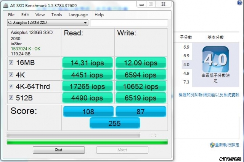Image resolution: width=244 pixels, height=162 pixels.
Task: Open the Edit menu
Action: (x=25, y=15)
